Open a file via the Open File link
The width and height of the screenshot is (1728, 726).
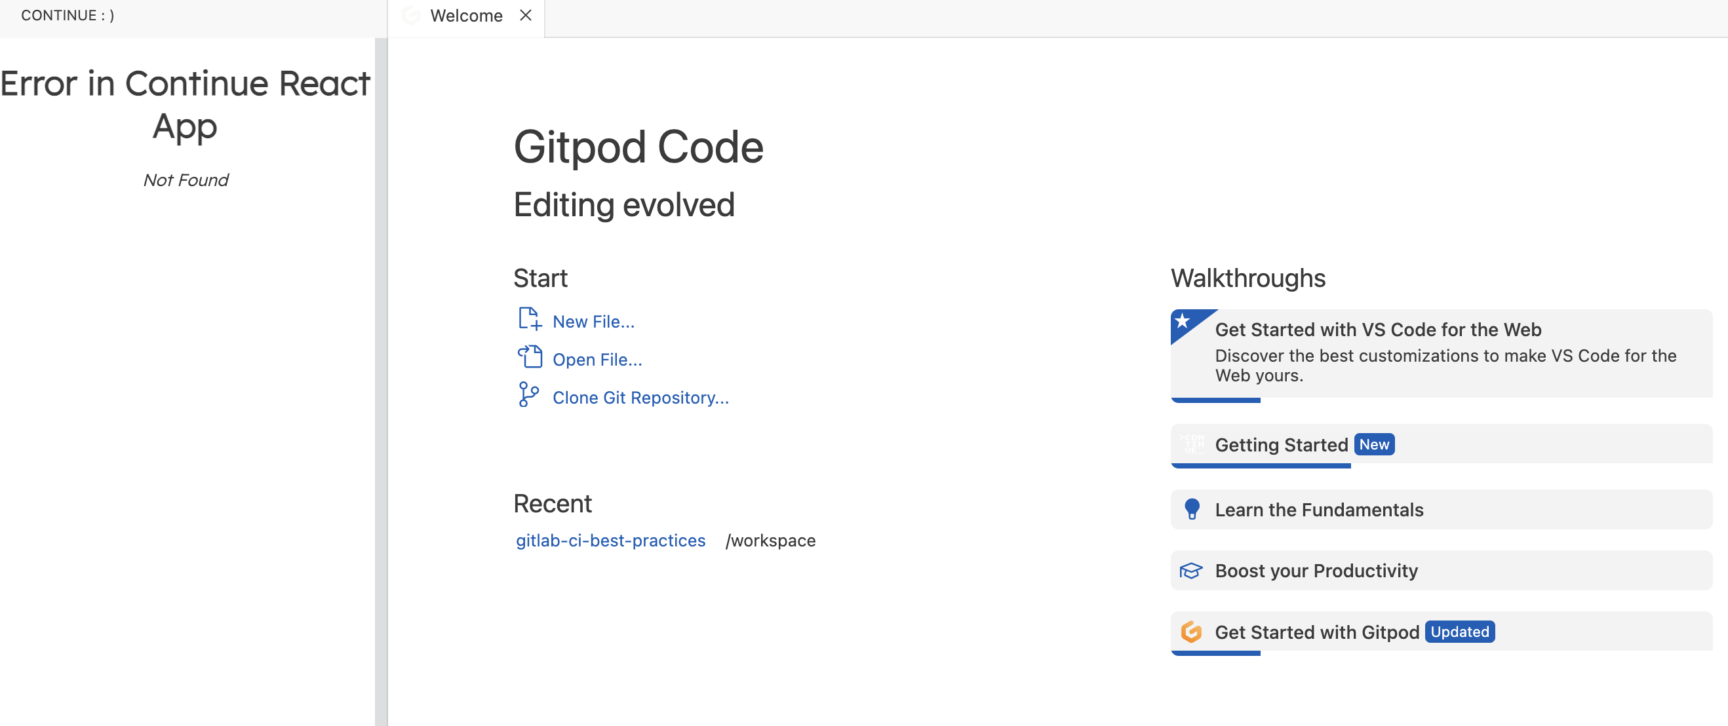[x=597, y=358]
